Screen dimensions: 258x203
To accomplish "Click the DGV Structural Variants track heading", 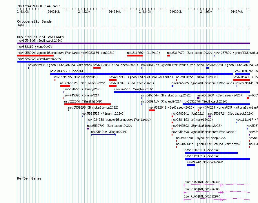I will (41, 37).
